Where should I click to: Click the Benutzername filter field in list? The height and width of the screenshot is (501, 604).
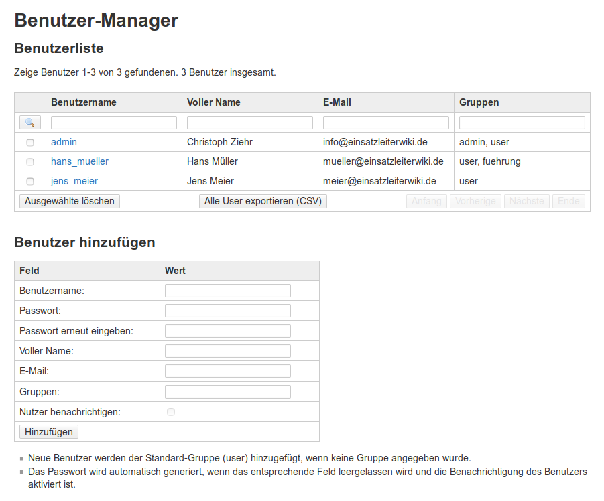[114, 123]
